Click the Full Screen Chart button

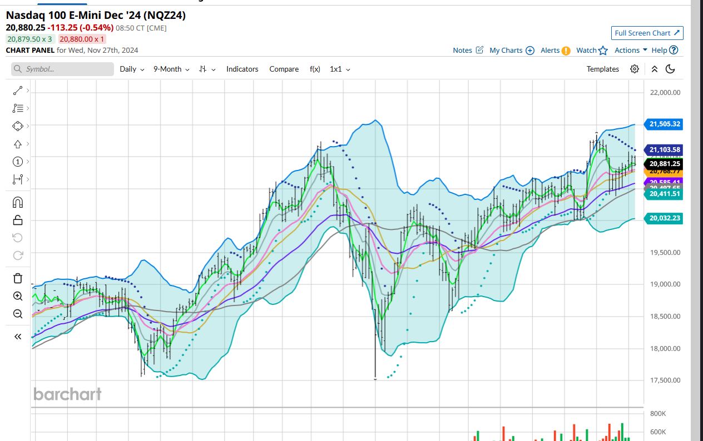click(x=647, y=33)
